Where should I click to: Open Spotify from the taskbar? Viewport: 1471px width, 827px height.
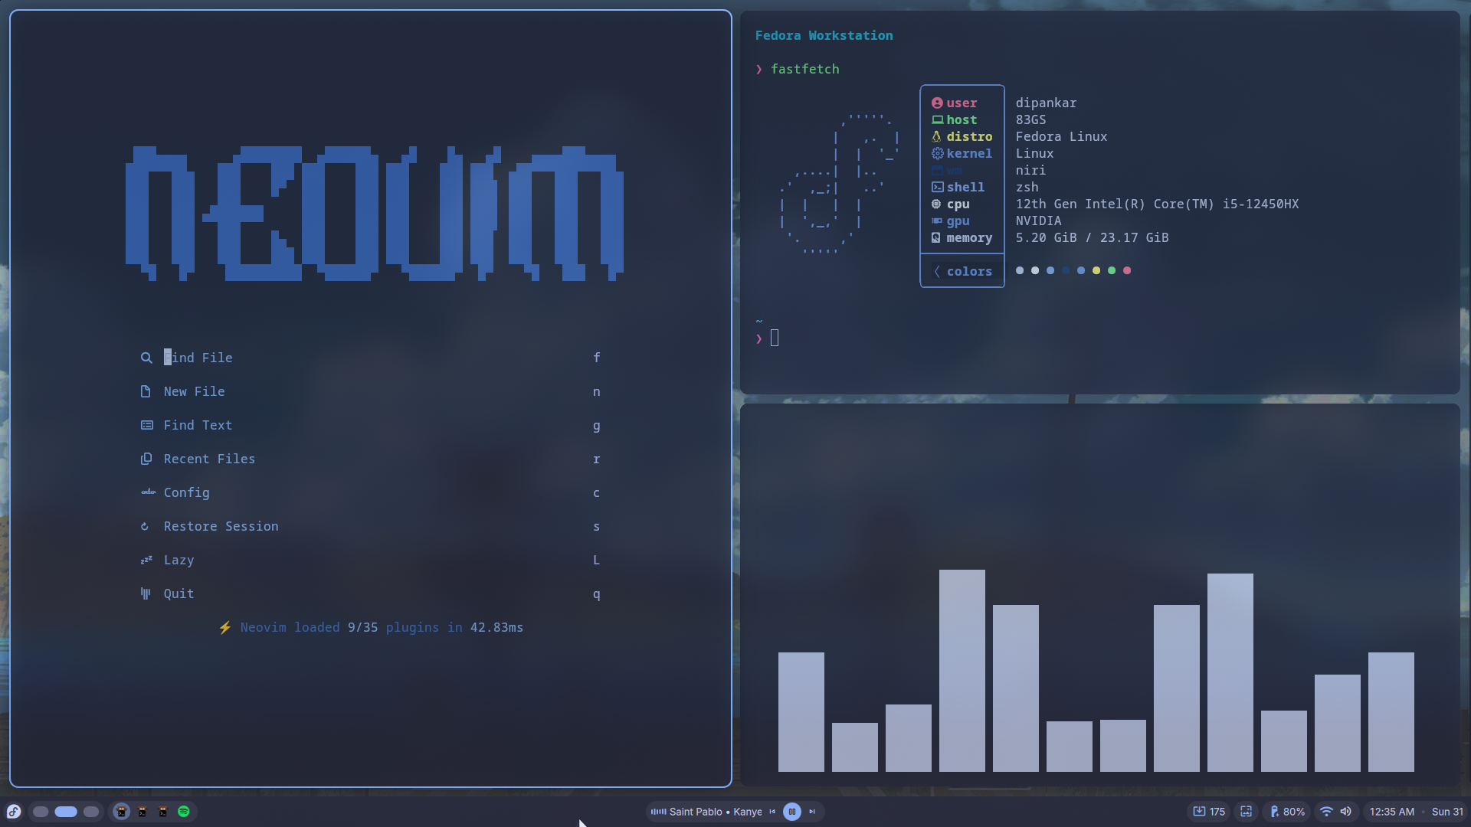pos(184,812)
